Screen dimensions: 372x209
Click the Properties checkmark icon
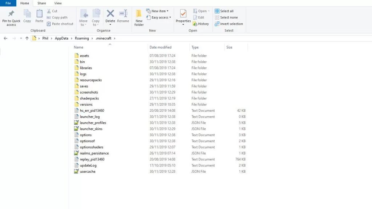click(183, 13)
